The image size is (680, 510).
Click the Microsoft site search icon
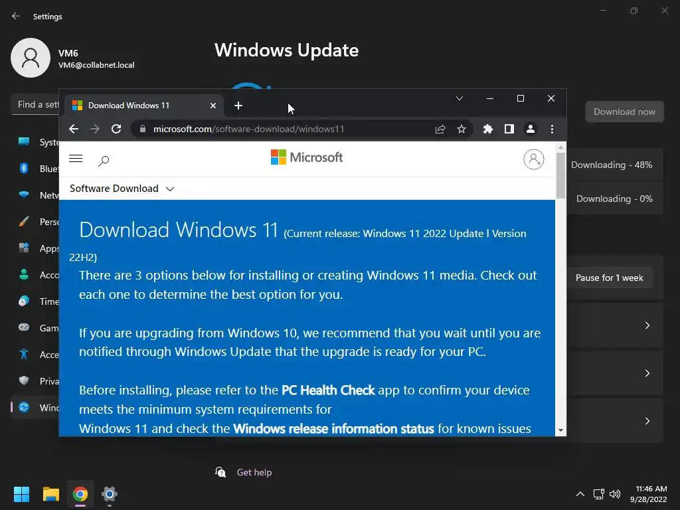tap(104, 161)
